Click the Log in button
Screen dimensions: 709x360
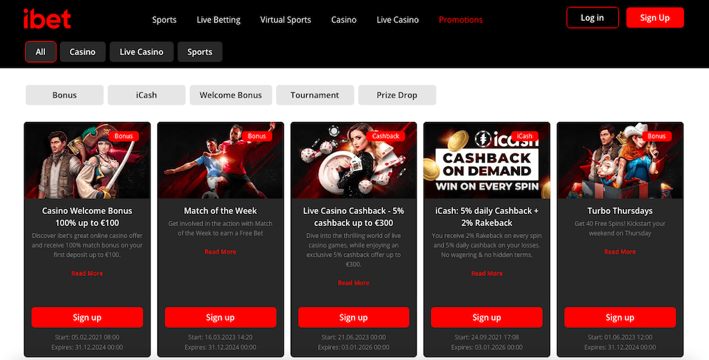(x=592, y=18)
